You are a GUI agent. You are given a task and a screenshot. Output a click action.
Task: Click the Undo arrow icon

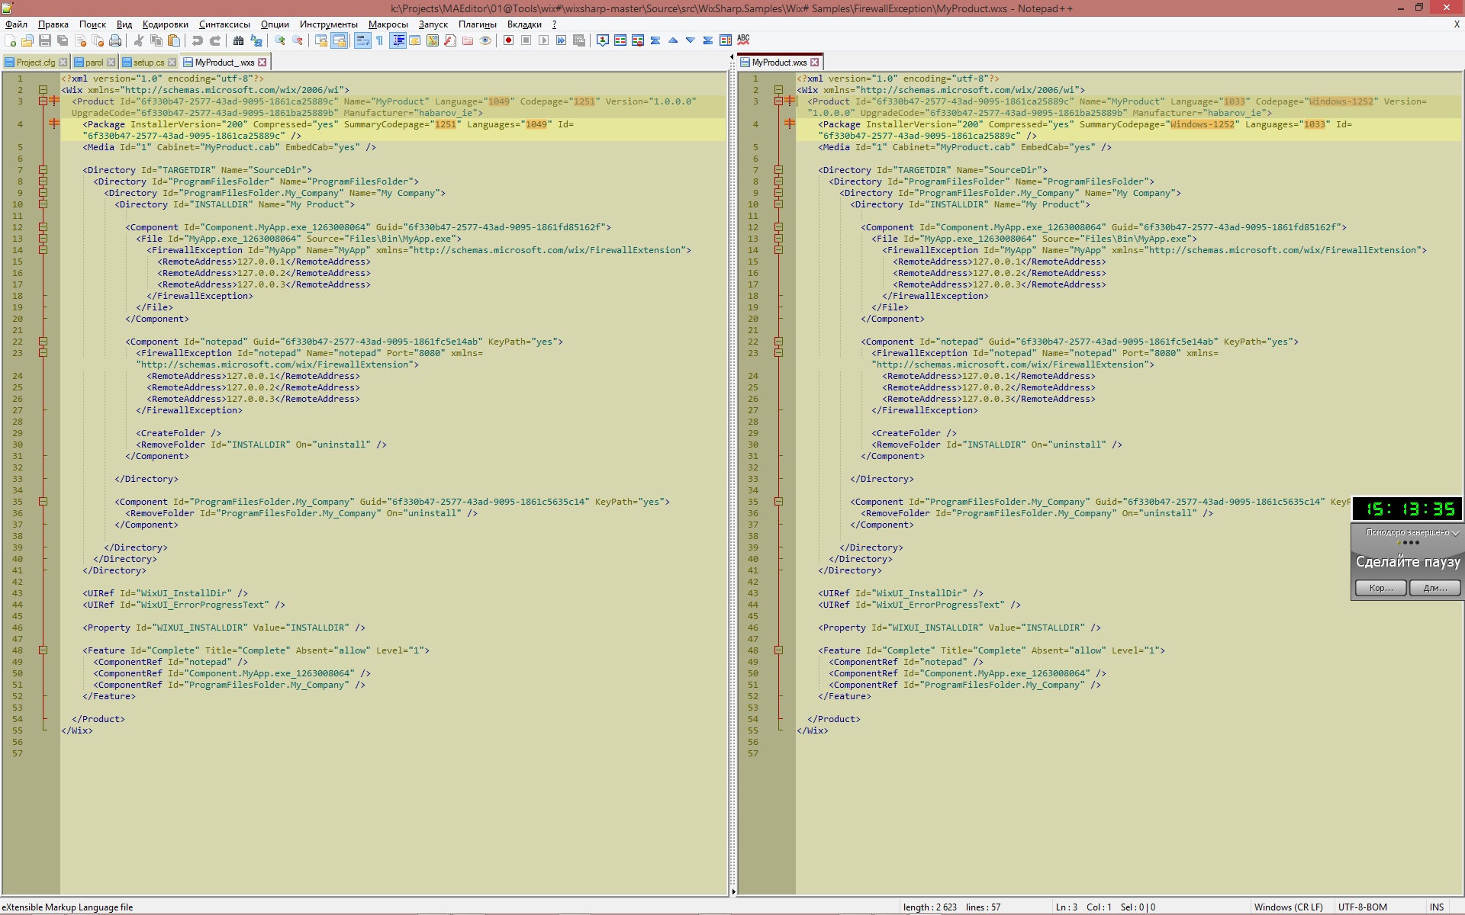(198, 41)
